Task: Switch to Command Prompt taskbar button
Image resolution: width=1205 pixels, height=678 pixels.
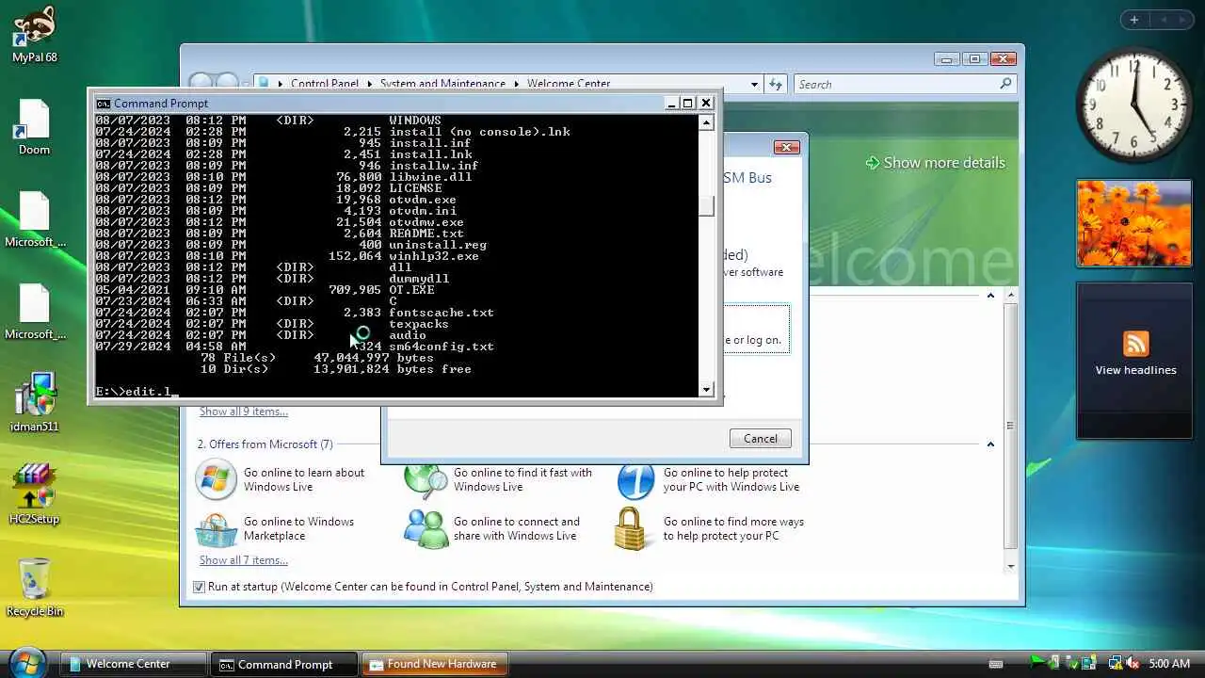Action: pyautogui.click(x=284, y=664)
